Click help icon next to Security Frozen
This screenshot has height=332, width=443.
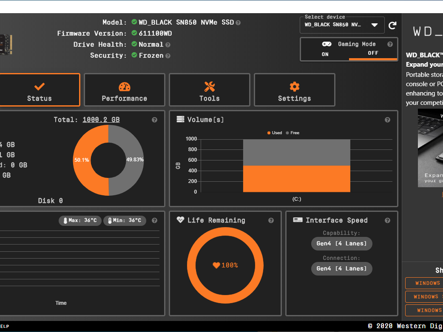168,56
